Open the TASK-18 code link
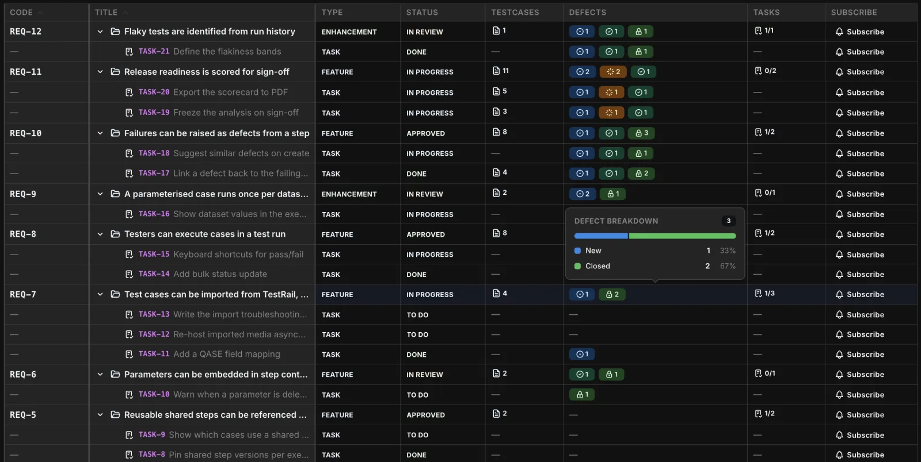The height and width of the screenshot is (462, 921). pyautogui.click(x=154, y=153)
